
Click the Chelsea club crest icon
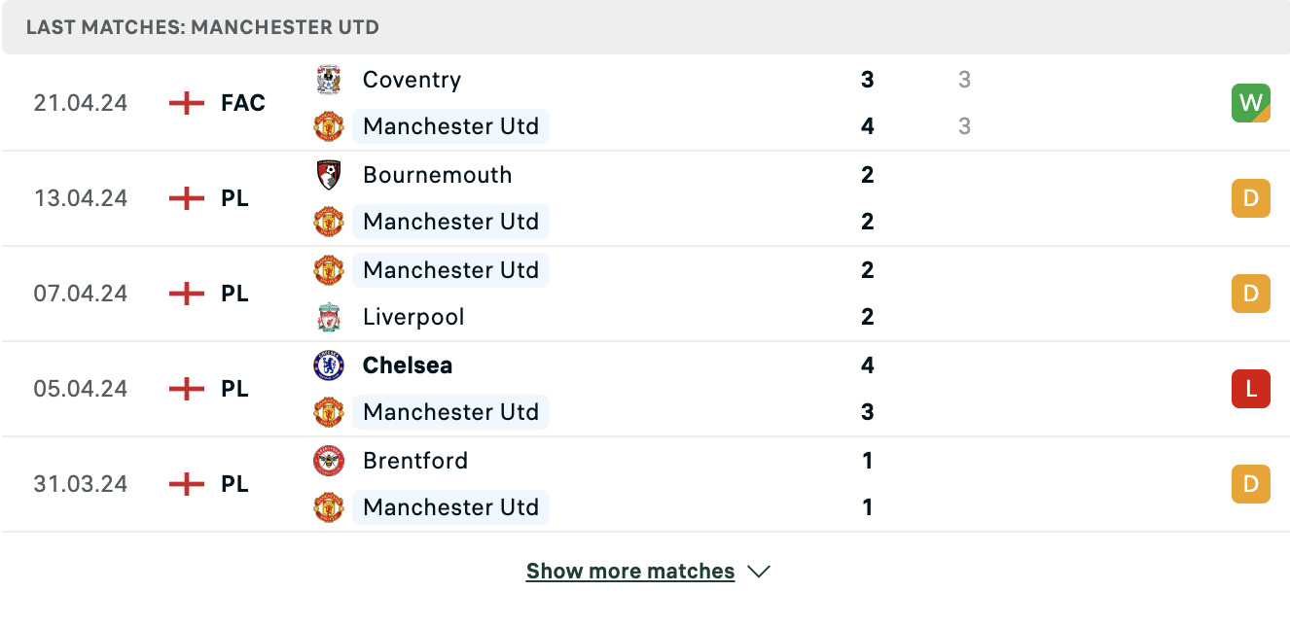click(x=329, y=365)
